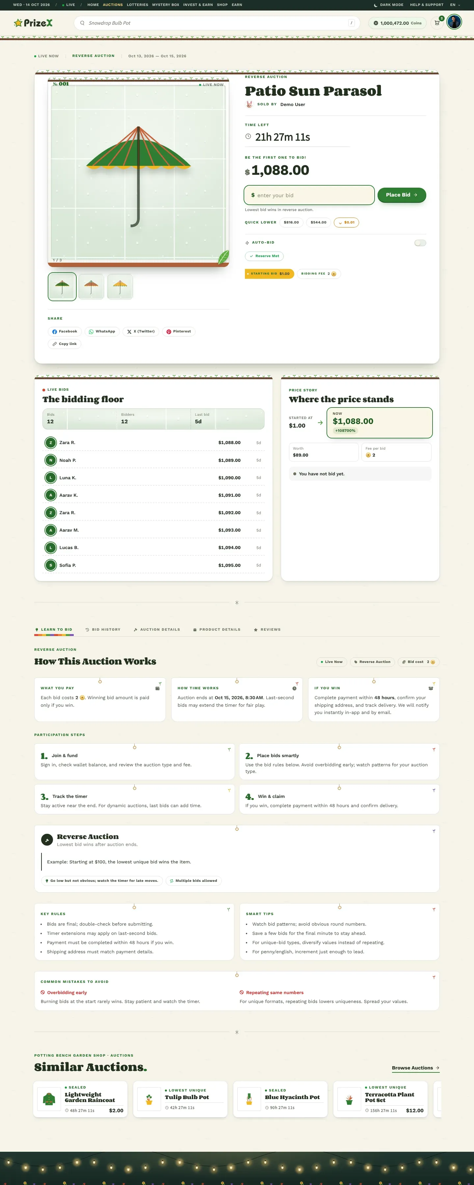Select the green parasol thumbnail

[62, 287]
